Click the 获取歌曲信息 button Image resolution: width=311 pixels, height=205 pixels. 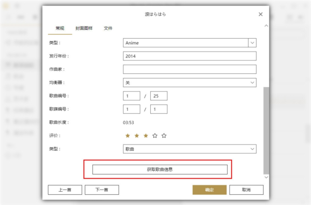click(160, 169)
